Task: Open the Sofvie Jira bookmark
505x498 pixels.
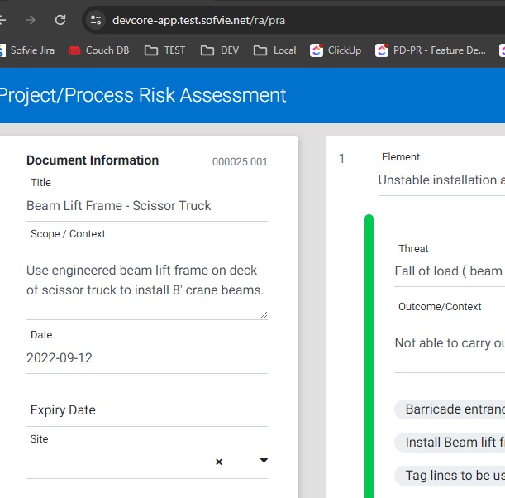Action: (x=27, y=50)
